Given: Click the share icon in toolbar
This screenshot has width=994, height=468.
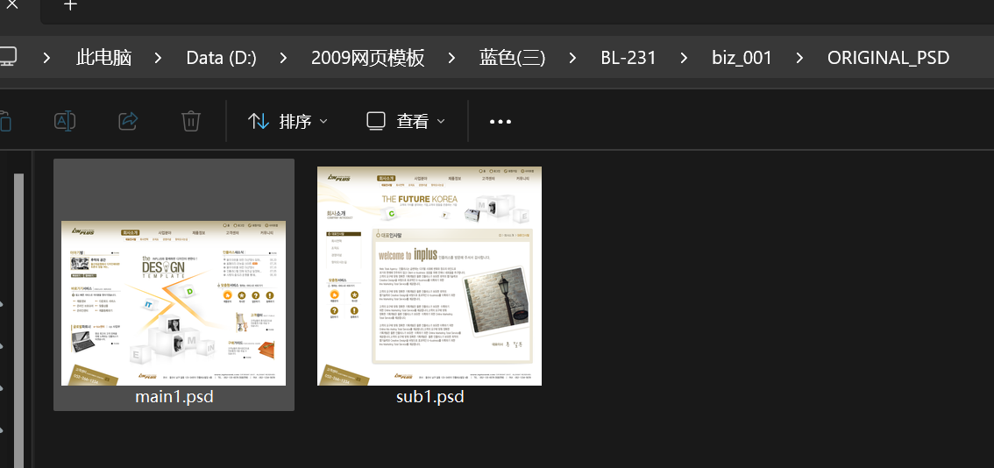Looking at the screenshot, I should (129, 120).
